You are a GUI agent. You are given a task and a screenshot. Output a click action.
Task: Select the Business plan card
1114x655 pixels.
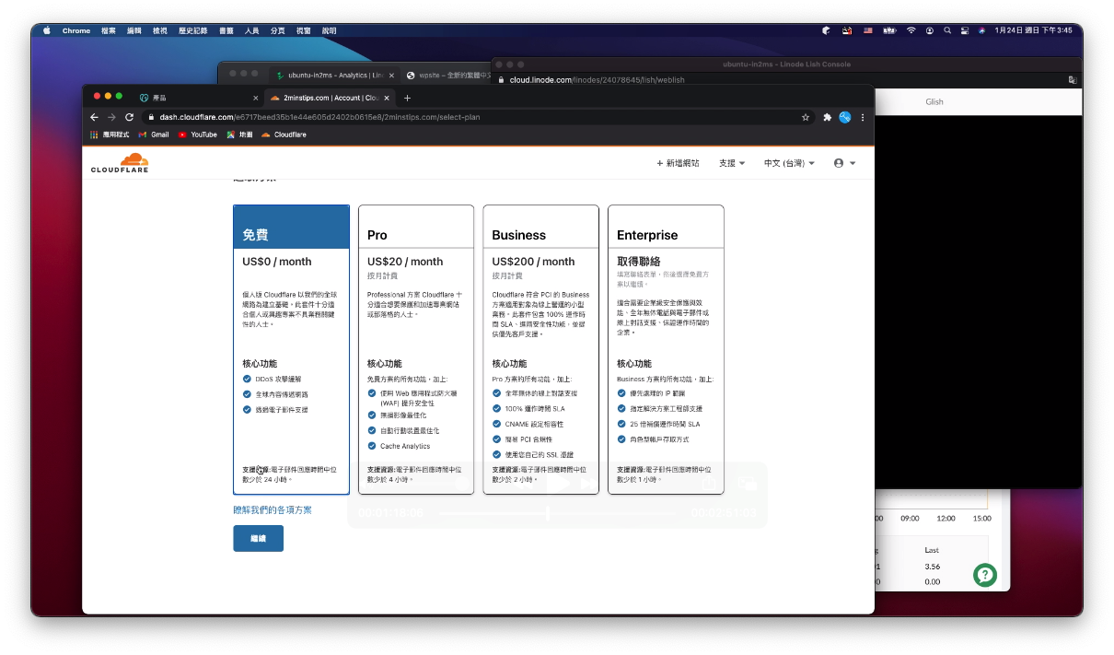click(540, 350)
